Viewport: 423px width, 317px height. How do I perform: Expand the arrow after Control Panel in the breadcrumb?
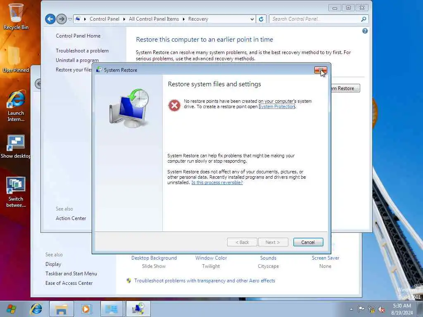click(124, 19)
